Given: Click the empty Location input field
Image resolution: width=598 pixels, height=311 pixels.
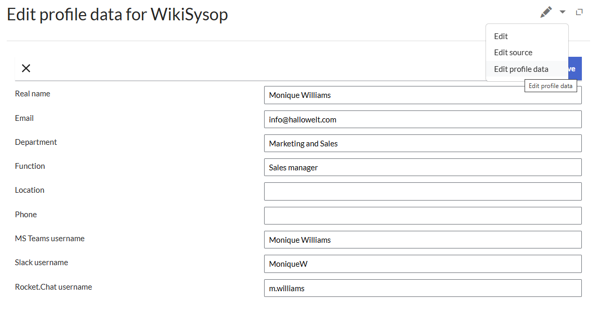Looking at the screenshot, I should [422, 191].
